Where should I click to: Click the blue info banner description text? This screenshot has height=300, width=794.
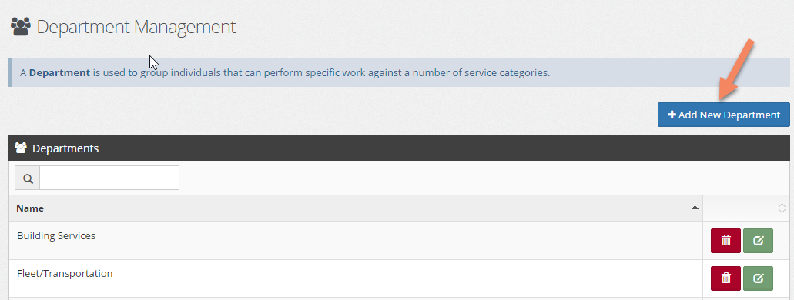point(285,72)
